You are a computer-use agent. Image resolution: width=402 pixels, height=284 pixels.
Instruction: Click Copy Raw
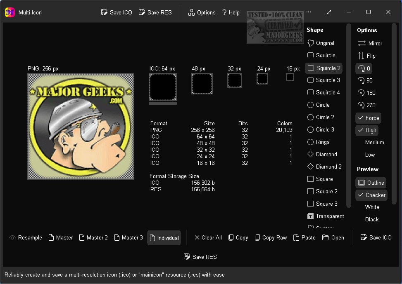tap(271, 237)
